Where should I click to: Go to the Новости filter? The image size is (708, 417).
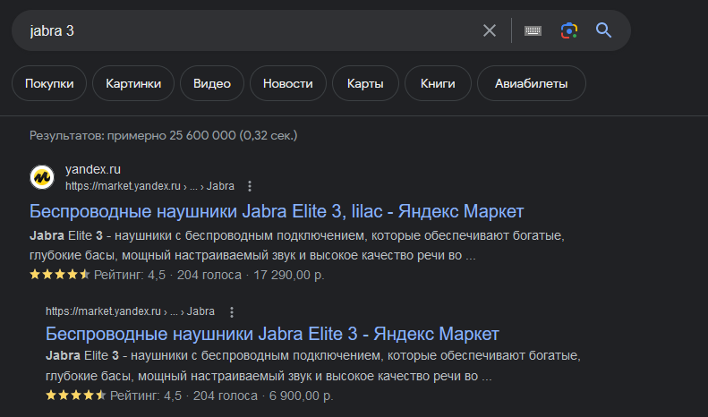coord(287,84)
